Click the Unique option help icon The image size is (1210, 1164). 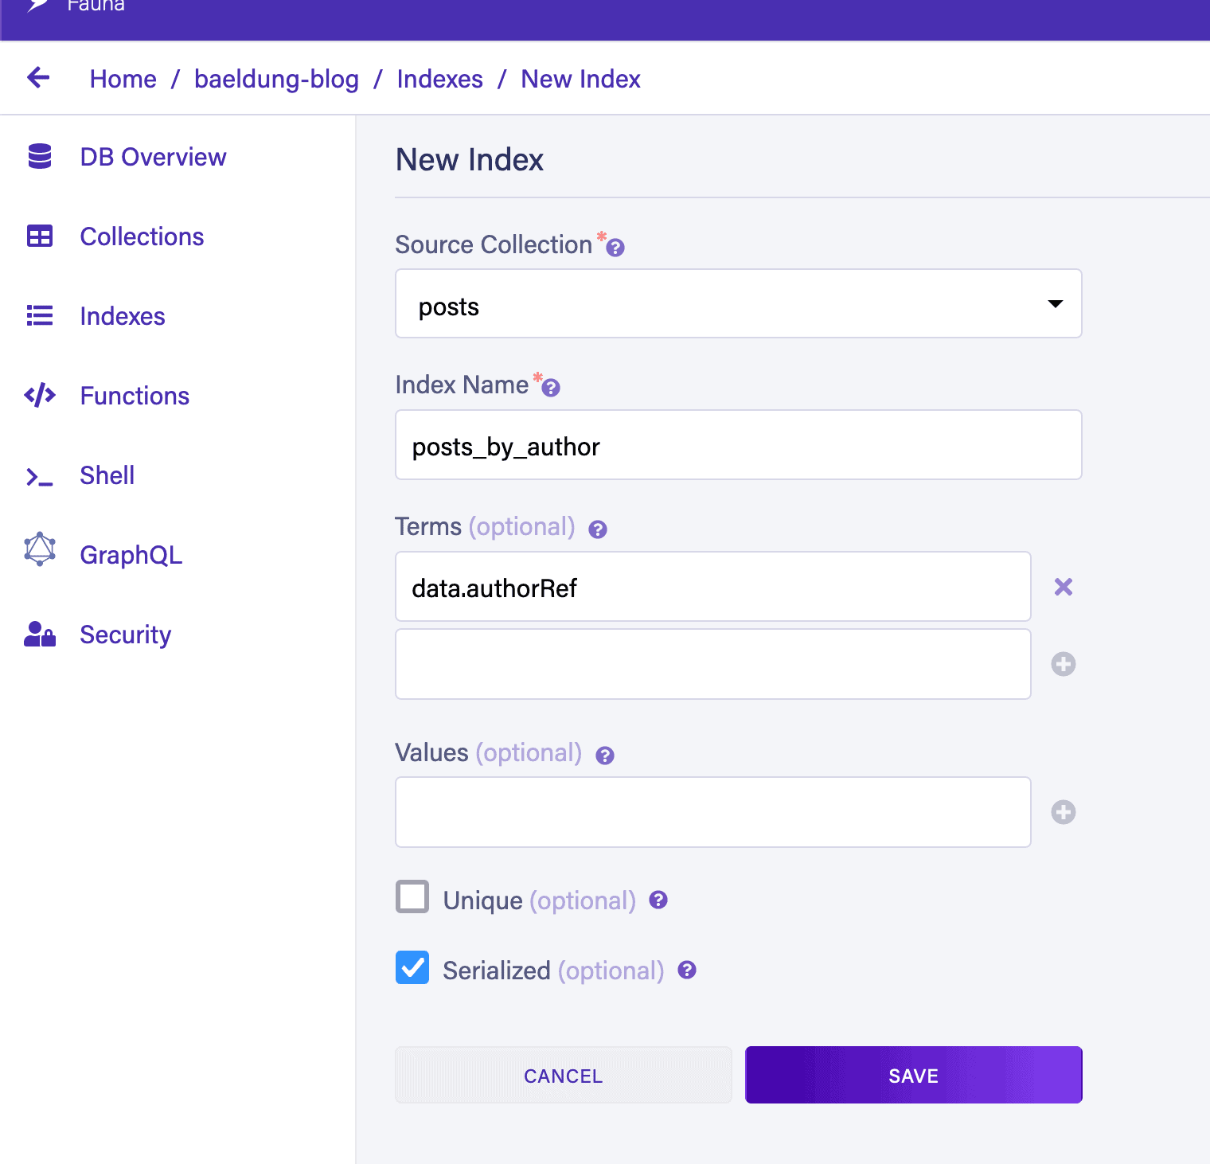click(x=658, y=900)
